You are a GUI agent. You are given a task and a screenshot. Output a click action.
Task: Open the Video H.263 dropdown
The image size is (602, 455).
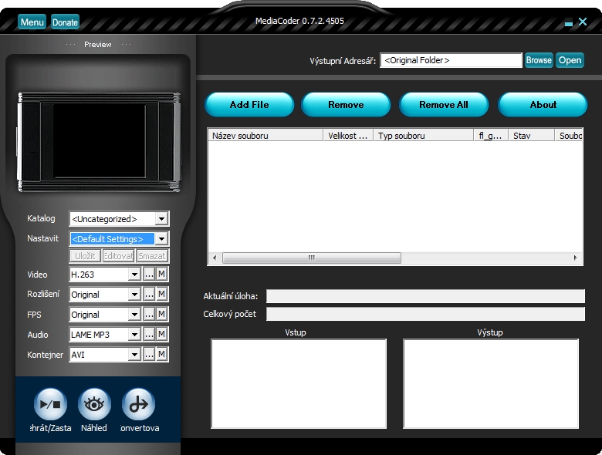coord(134,275)
